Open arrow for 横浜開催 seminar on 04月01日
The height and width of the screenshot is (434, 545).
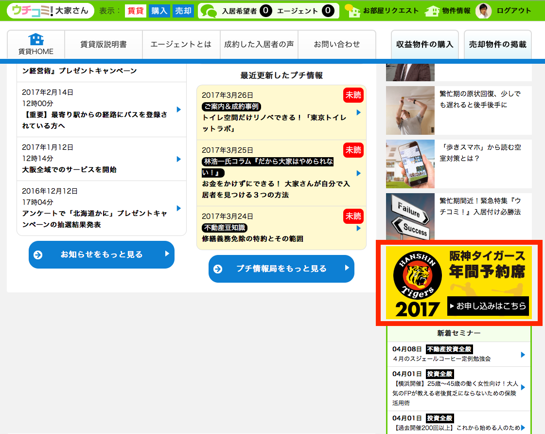pos(523,387)
